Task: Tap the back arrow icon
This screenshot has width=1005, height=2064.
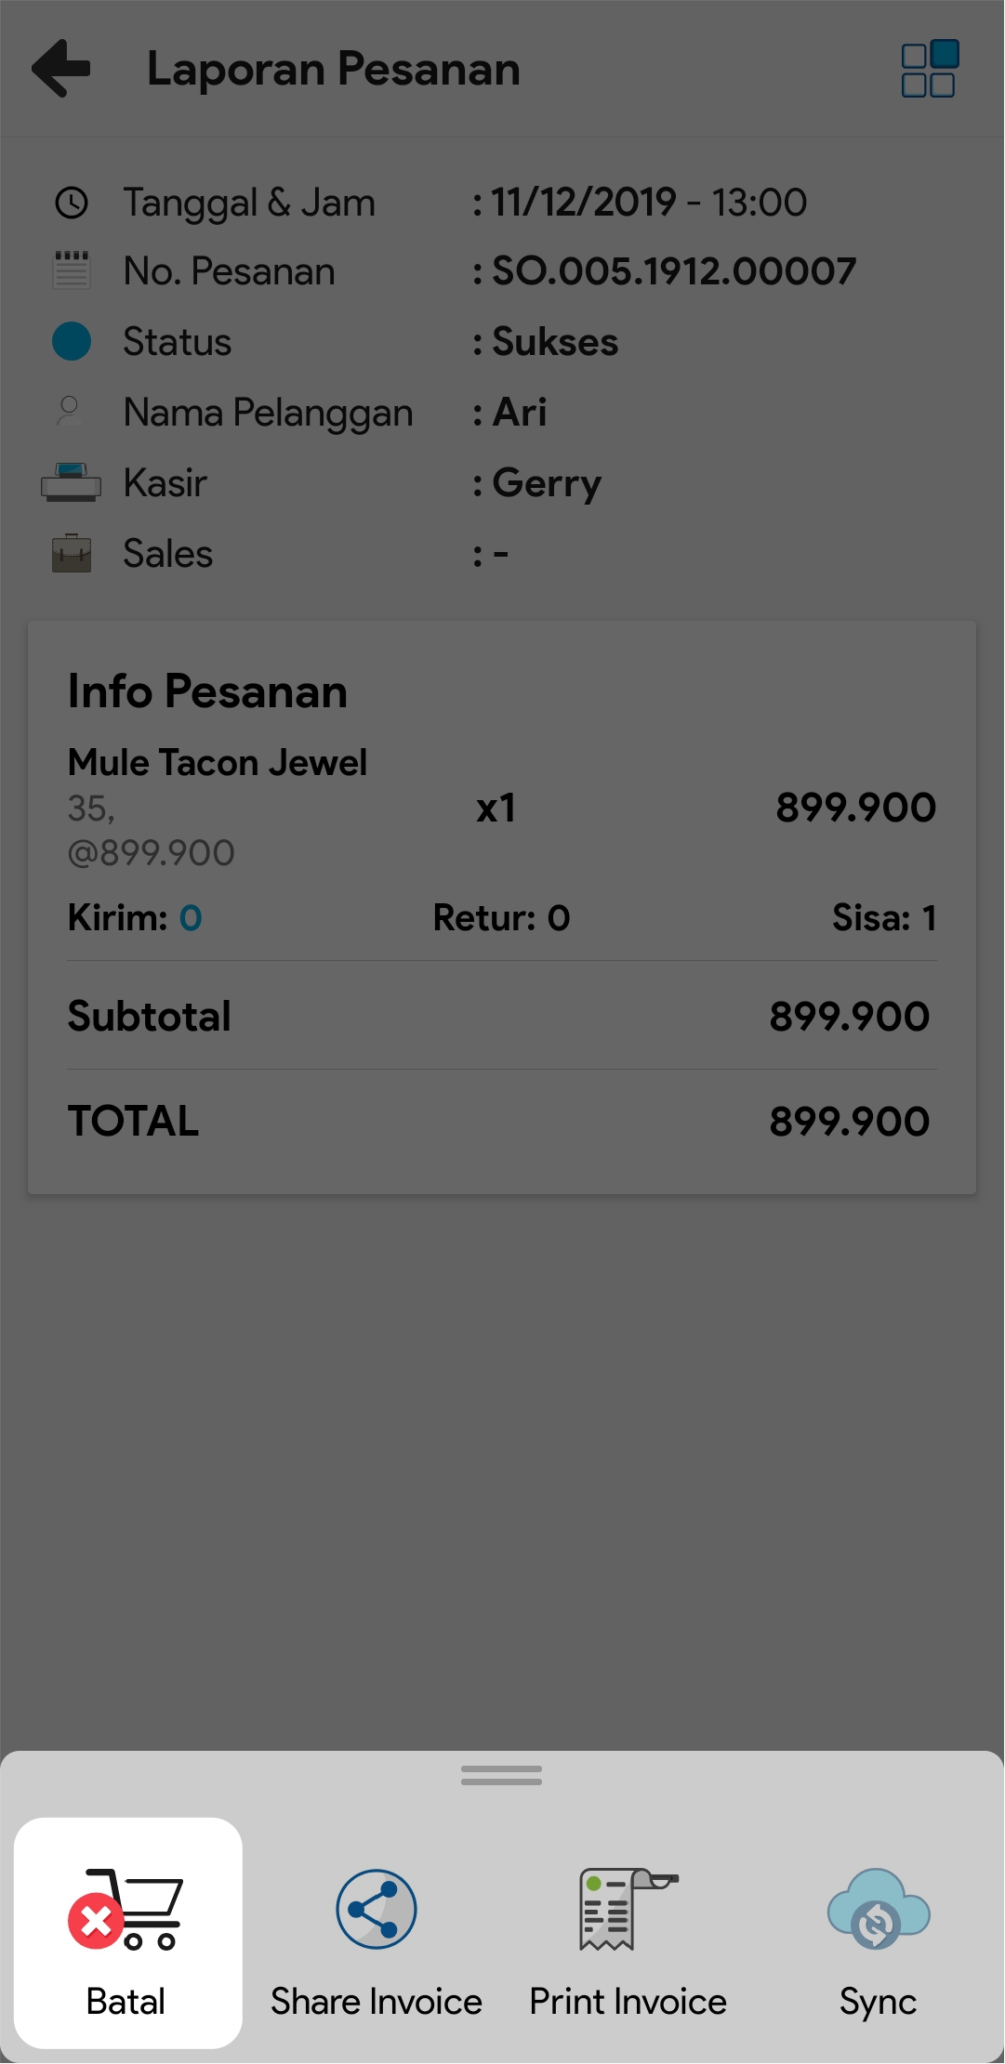Action: 61,69
